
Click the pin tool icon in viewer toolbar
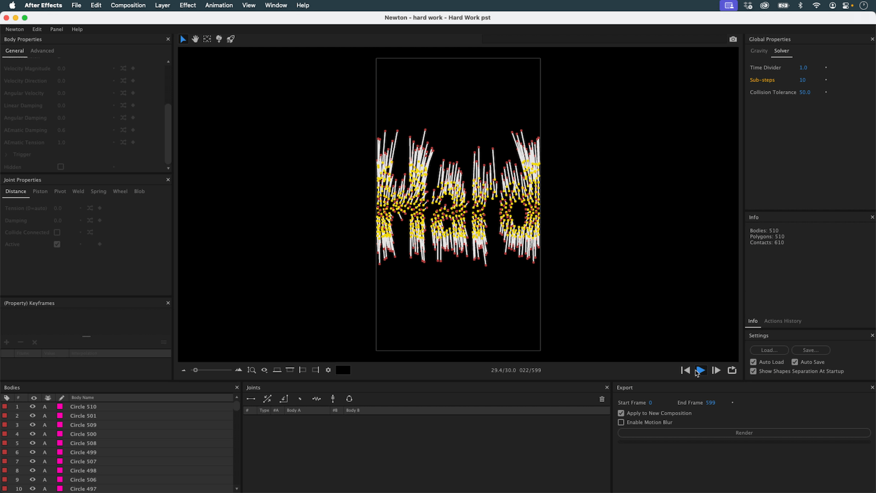[x=219, y=39]
